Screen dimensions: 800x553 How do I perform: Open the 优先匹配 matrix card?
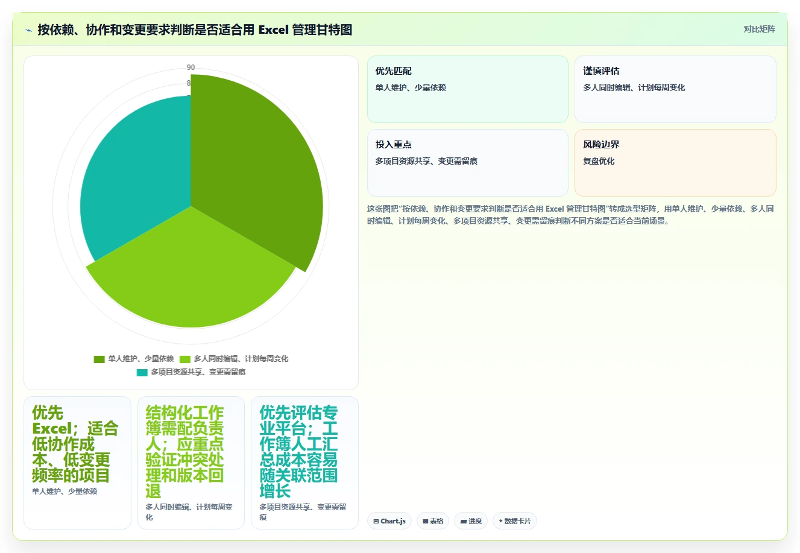468,89
